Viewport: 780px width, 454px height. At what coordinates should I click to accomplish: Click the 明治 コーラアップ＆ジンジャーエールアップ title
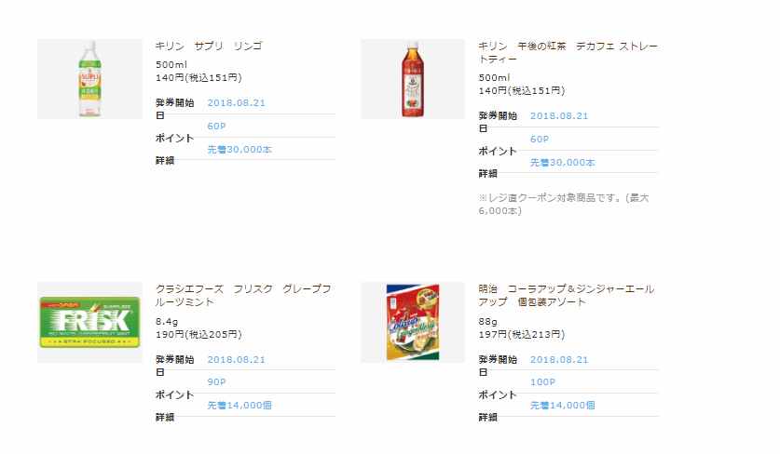click(567, 295)
